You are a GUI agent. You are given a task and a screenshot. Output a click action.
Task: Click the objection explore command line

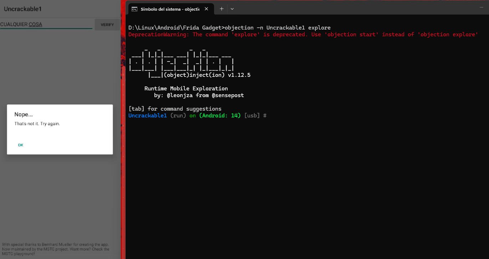(x=230, y=28)
